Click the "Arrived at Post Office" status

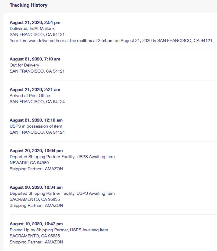(x=30, y=96)
